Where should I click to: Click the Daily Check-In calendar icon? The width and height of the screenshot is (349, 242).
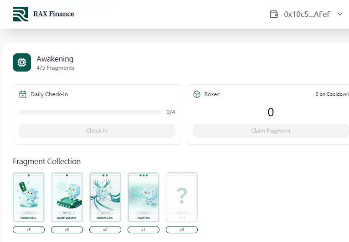pyautogui.click(x=23, y=94)
